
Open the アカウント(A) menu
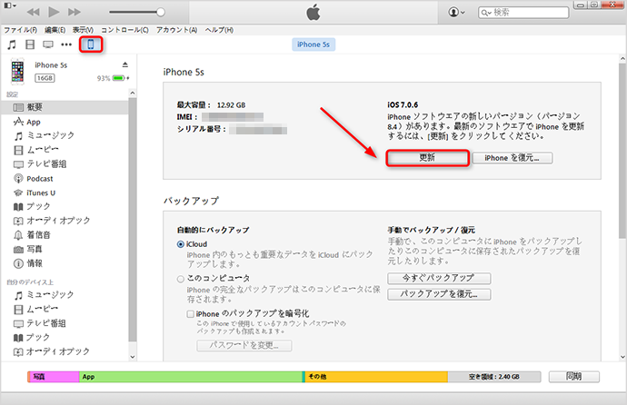pyautogui.click(x=176, y=30)
